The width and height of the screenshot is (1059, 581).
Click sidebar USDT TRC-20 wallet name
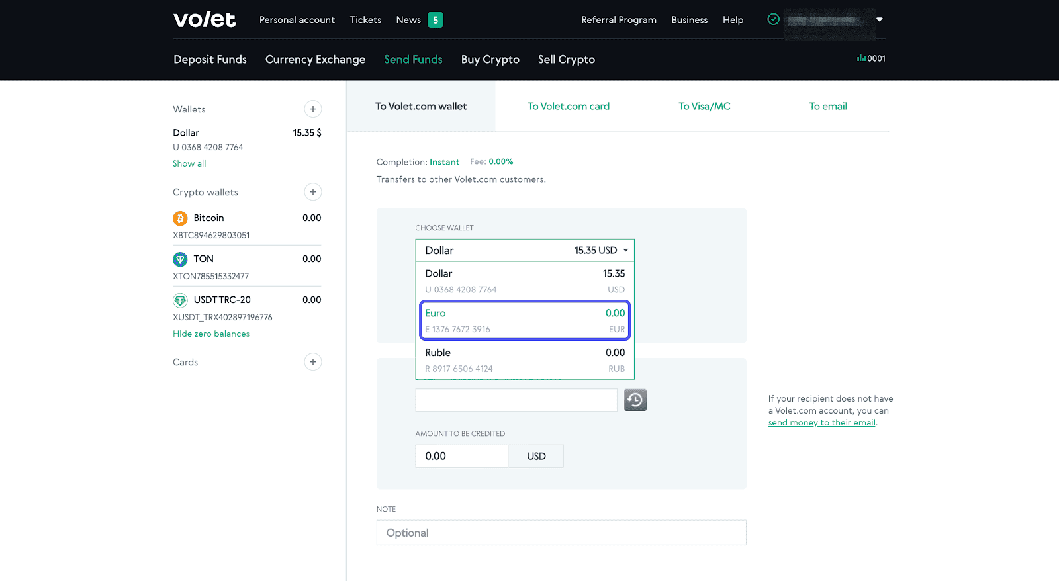(x=222, y=300)
